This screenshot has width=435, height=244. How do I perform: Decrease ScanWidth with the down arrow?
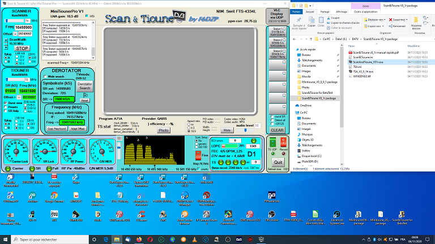(6, 48)
